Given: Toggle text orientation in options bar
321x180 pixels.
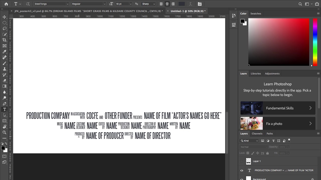Looking at the screenshot, I should 28,4.
